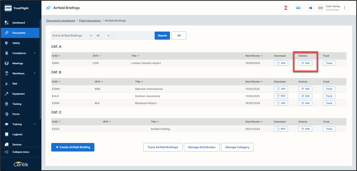Follow the Documents dashboard breadcrumb link
357x171 pixels.
tap(61, 21)
